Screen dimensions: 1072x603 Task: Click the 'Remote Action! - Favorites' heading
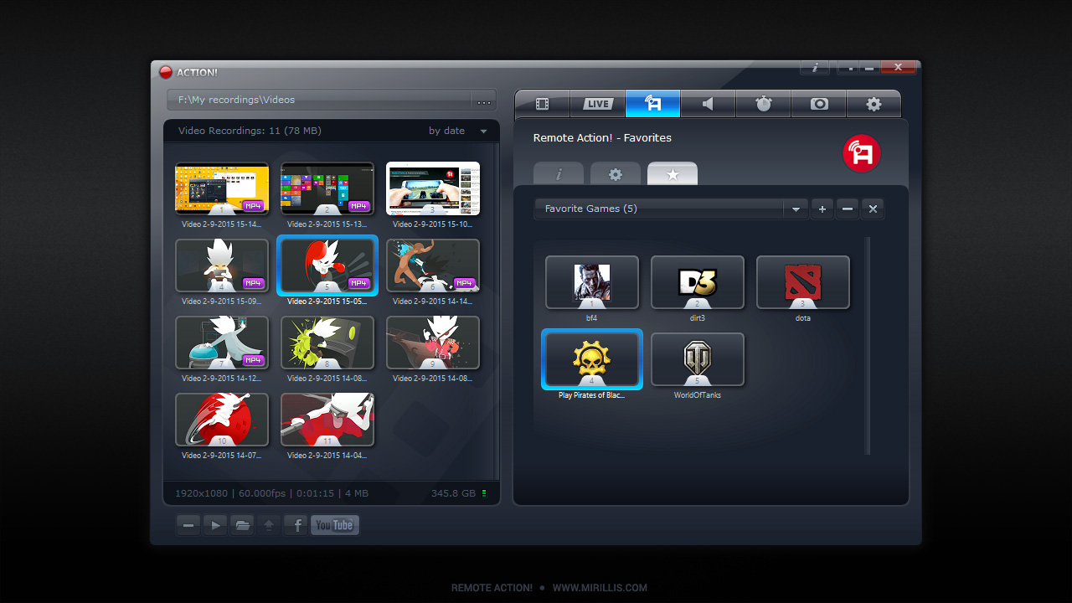pyautogui.click(x=602, y=137)
